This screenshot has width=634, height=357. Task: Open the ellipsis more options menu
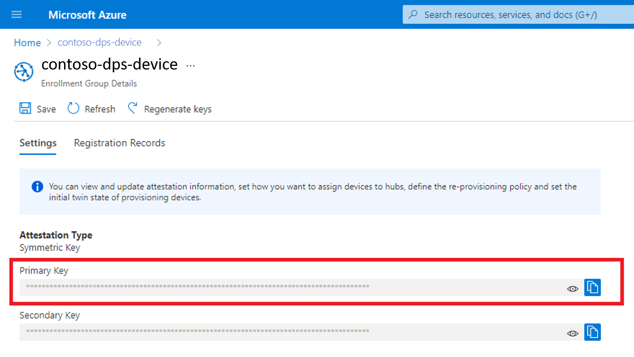tap(190, 66)
